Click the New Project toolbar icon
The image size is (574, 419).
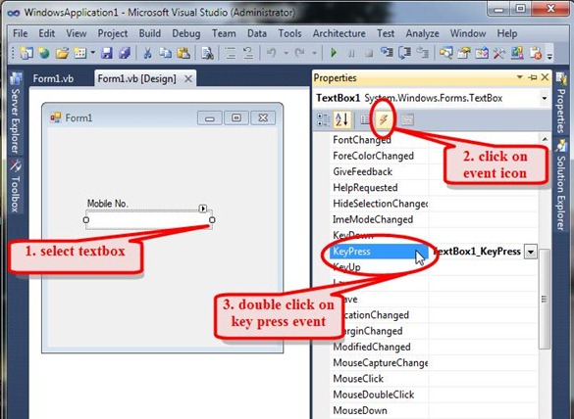(x=26, y=53)
